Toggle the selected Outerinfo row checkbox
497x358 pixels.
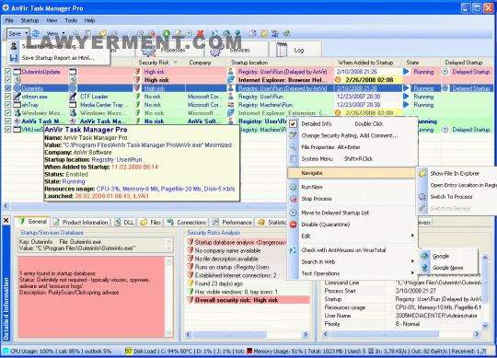[8, 88]
